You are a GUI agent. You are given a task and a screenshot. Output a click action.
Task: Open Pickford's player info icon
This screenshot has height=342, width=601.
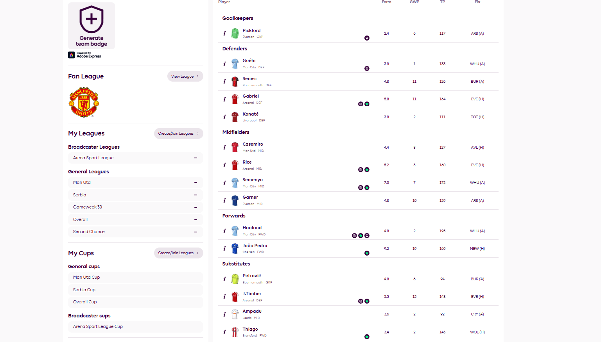pos(224,34)
